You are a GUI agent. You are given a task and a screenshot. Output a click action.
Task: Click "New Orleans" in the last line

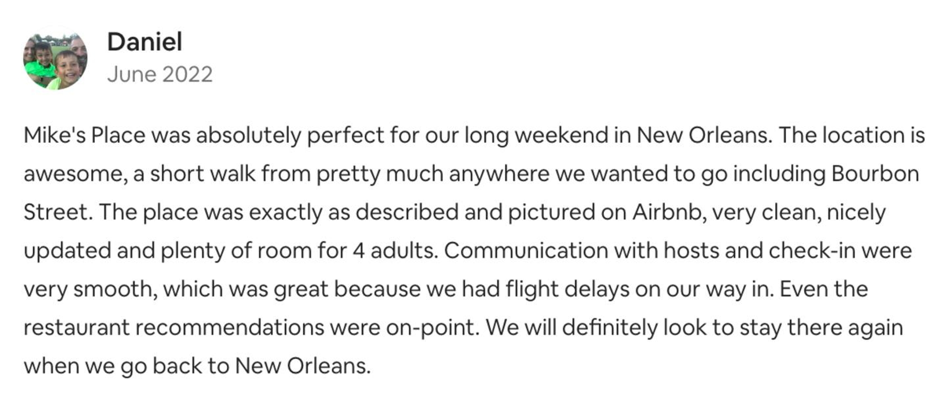point(302,366)
